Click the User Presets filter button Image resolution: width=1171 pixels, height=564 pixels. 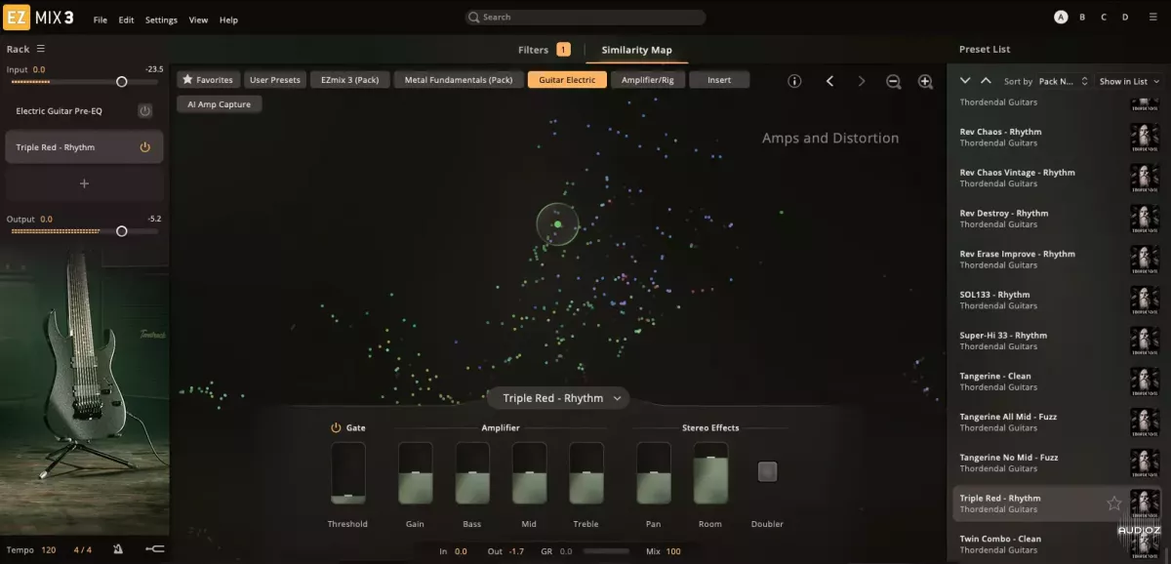(x=273, y=80)
